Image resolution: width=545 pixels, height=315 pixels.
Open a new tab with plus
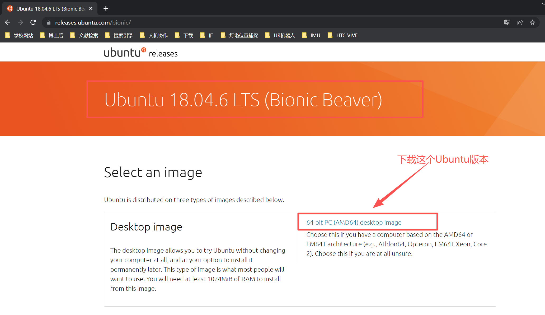[x=106, y=8]
